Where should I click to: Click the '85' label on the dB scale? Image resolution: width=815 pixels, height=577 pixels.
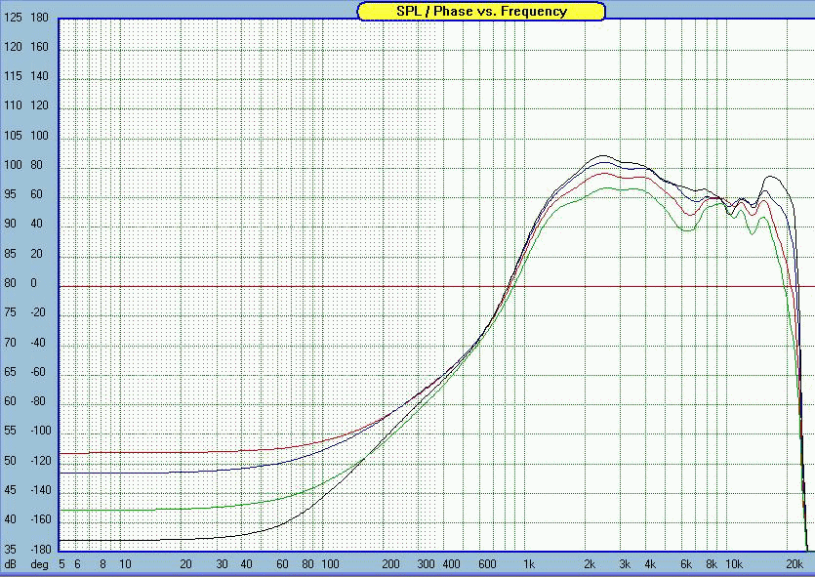point(11,253)
